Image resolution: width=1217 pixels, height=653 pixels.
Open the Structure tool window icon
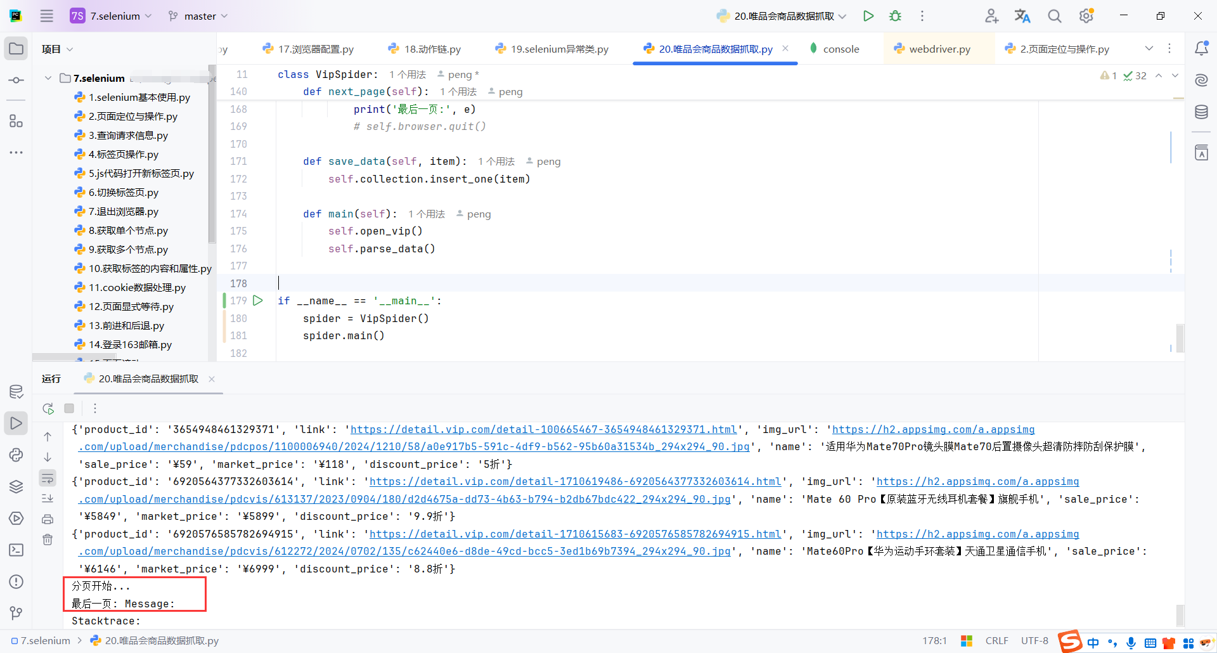coord(16,121)
